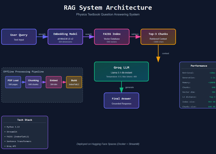Click the Embed 384-dim step
Image resolution: width=216 pixels, height=154 pixels.
tap(54, 82)
